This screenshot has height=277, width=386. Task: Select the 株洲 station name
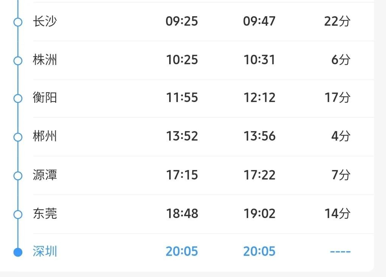pyautogui.click(x=45, y=60)
